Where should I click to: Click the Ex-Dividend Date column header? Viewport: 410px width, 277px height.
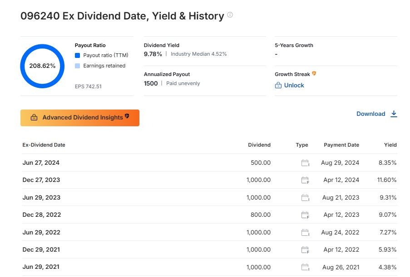coord(44,145)
